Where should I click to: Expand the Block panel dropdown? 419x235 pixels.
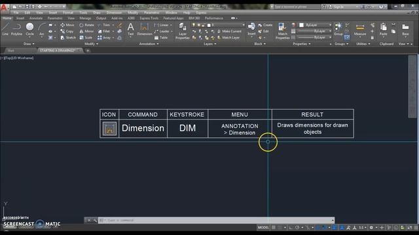click(260, 44)
